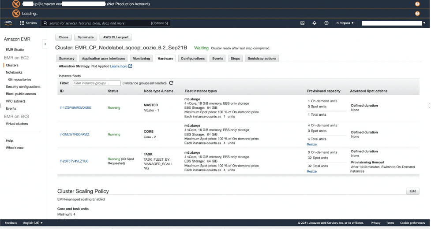Open Security configurations in sidebar
The height and width of the screenshot is (229, 431).
[x=23, y=87]
